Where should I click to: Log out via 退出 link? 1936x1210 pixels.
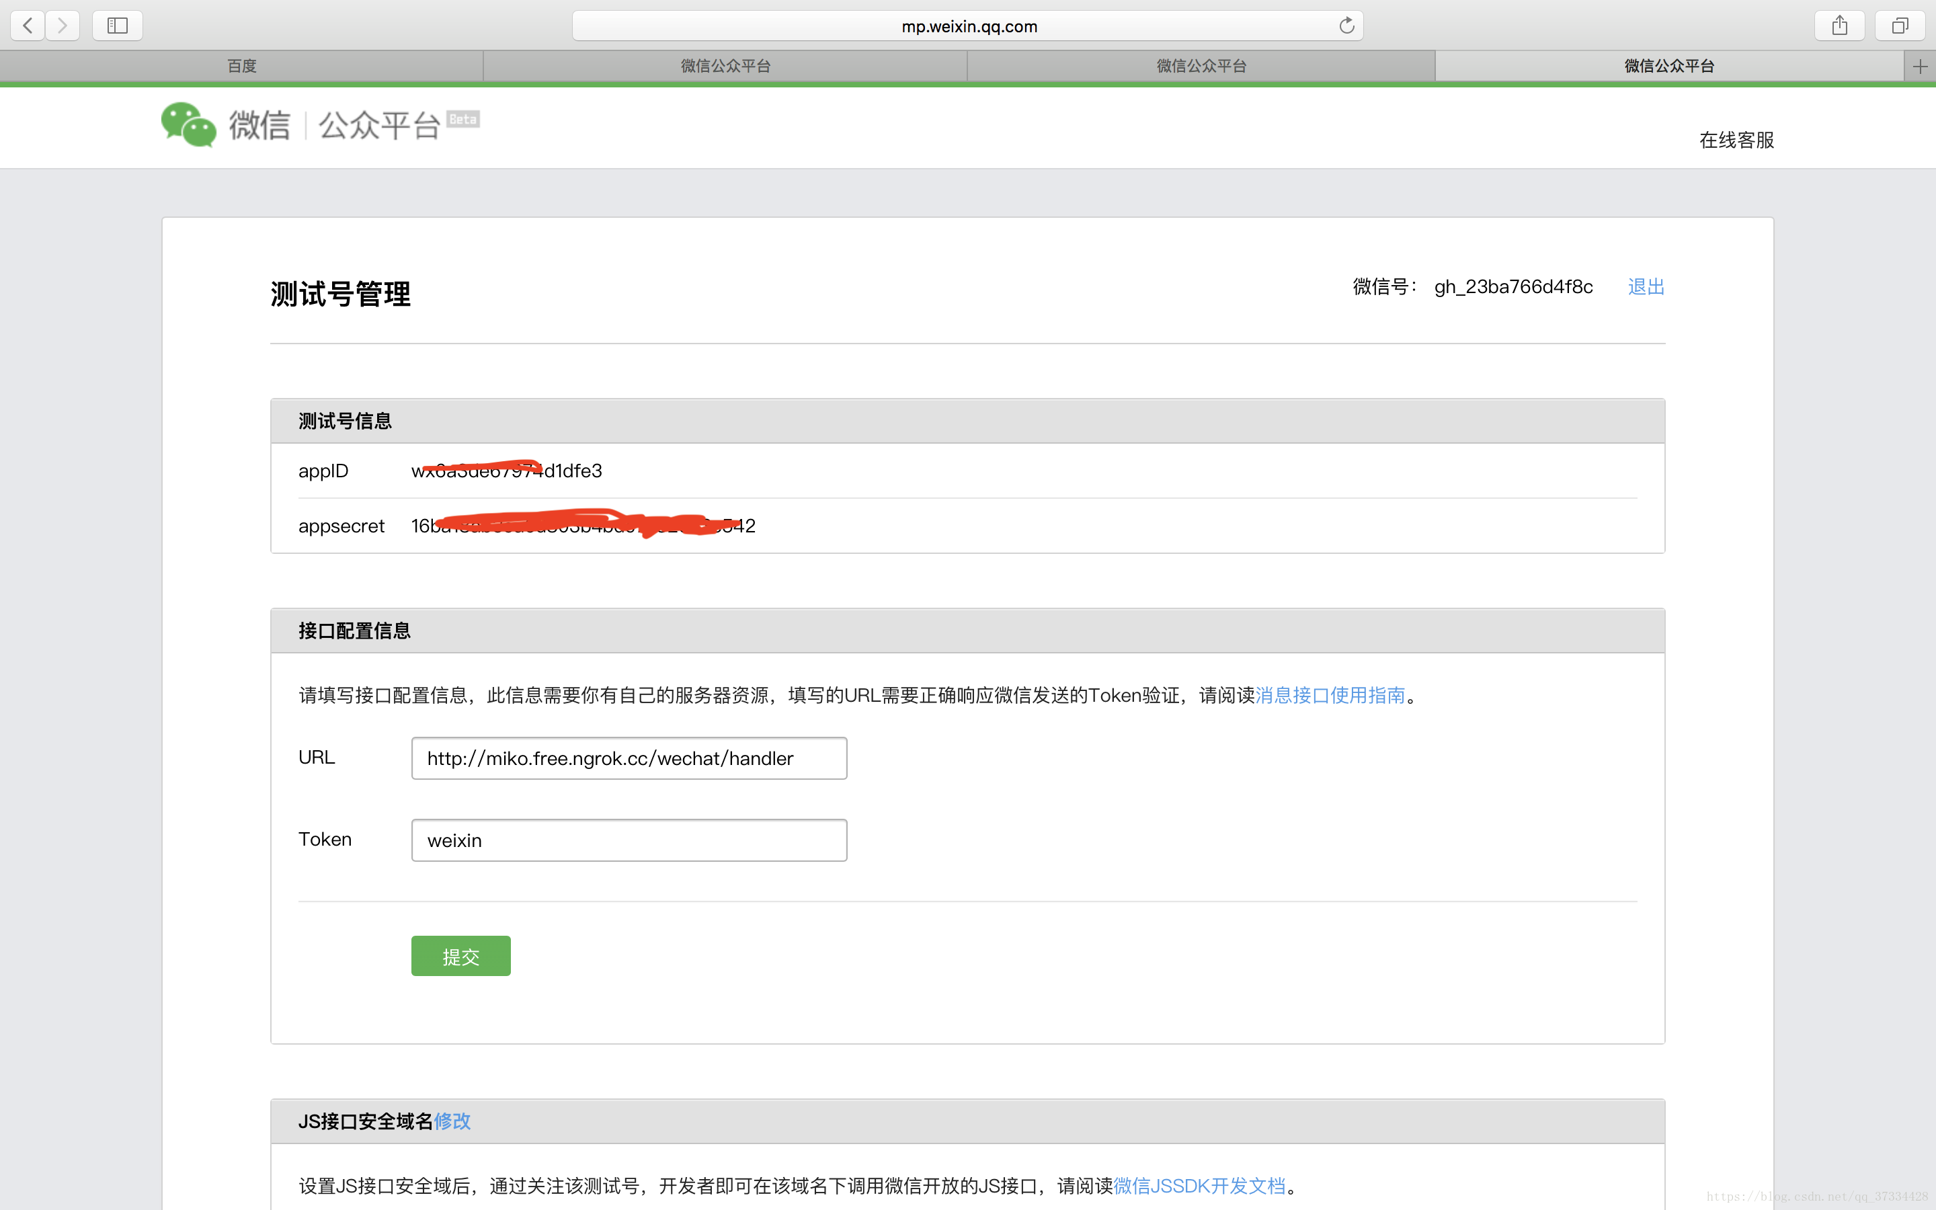1646,286
